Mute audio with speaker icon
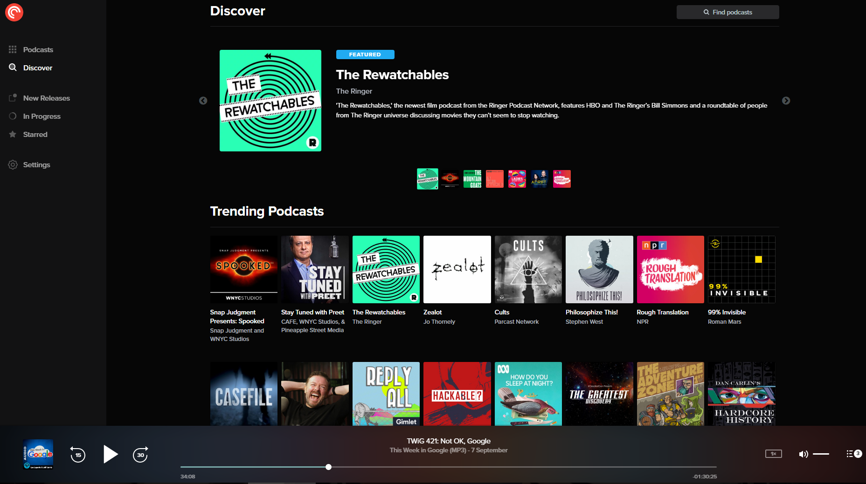Viewport: 866px width, 484px height. 803,454
